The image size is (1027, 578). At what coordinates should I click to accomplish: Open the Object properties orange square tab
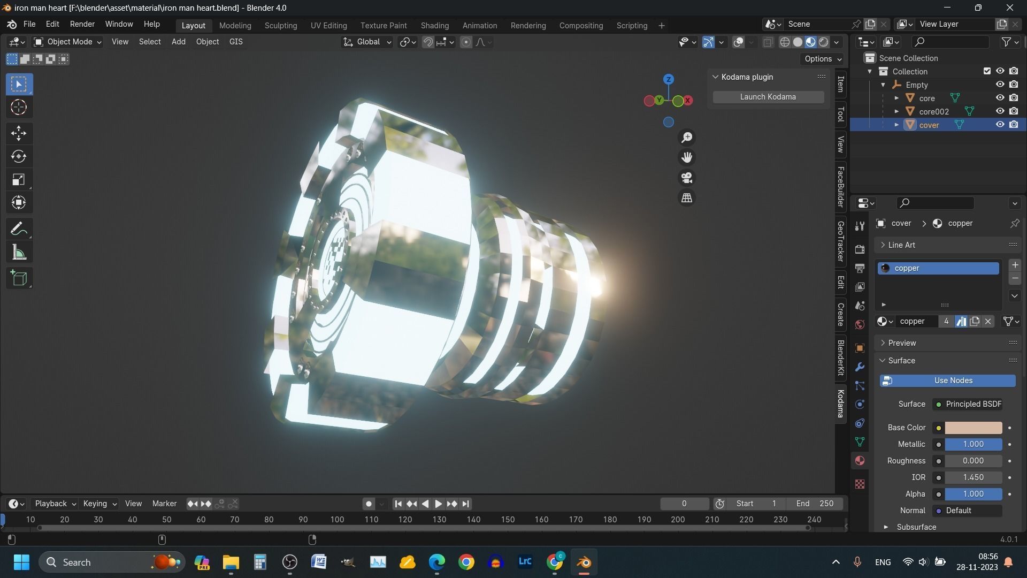860,348
